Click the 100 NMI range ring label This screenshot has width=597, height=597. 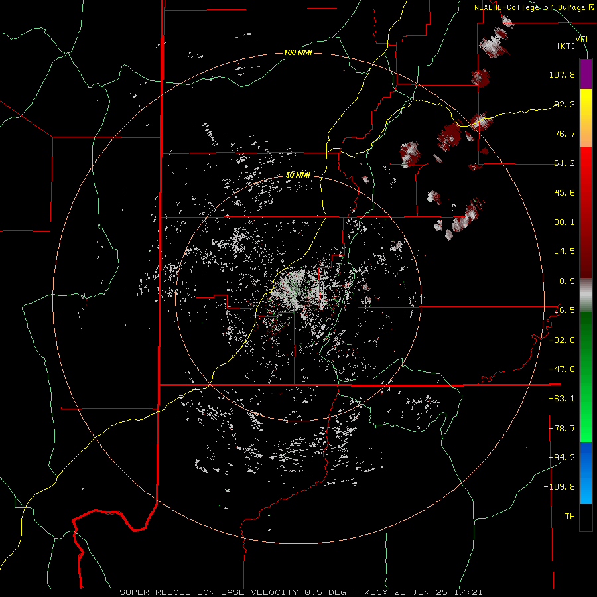pyautogui.click(x=298, y=52)
